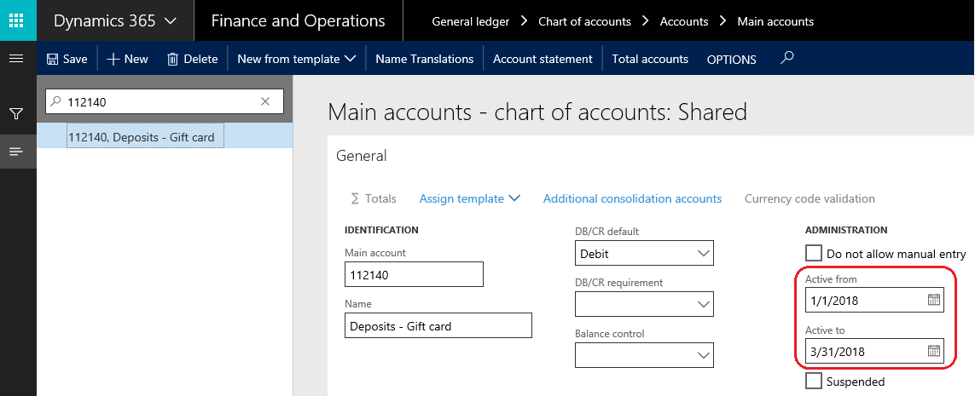Check the Suspended checkbox
975x396 pixels.
(813, 381)
